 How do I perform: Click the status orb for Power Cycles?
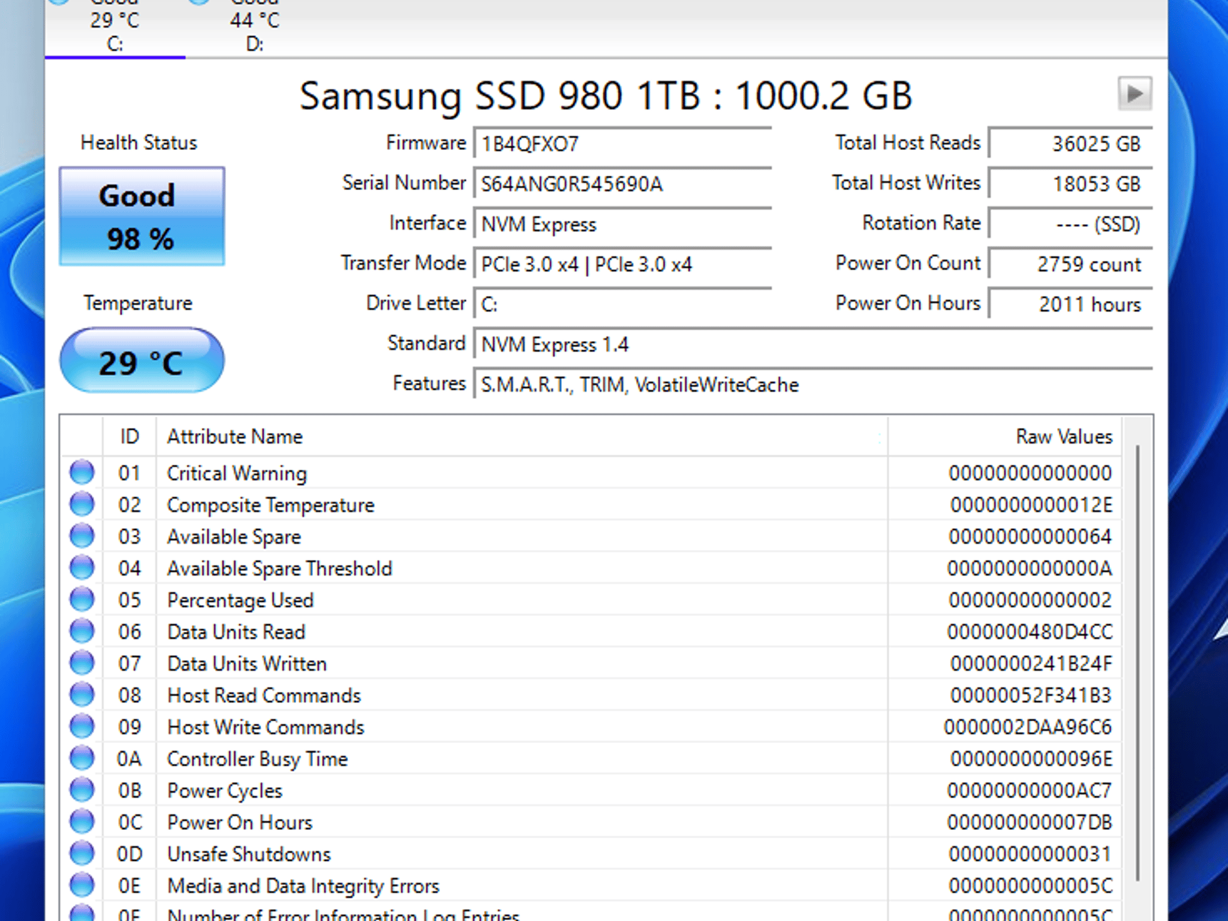tap(82, 790)
